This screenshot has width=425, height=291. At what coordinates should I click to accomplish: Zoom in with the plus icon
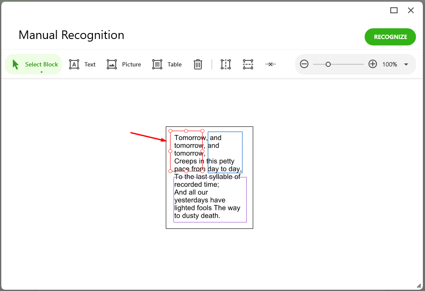click(x=373, y=64)
